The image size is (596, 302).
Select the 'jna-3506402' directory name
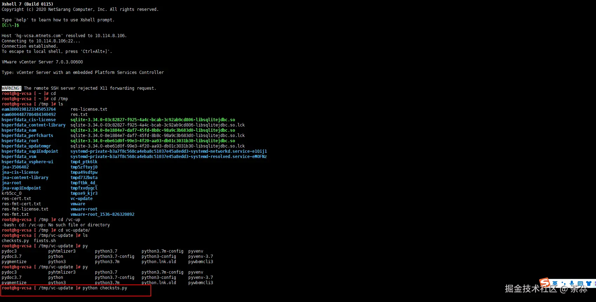[x=15, y=167]
